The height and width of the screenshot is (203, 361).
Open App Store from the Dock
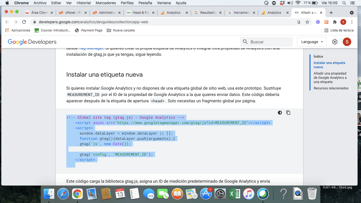coord(206,194)
